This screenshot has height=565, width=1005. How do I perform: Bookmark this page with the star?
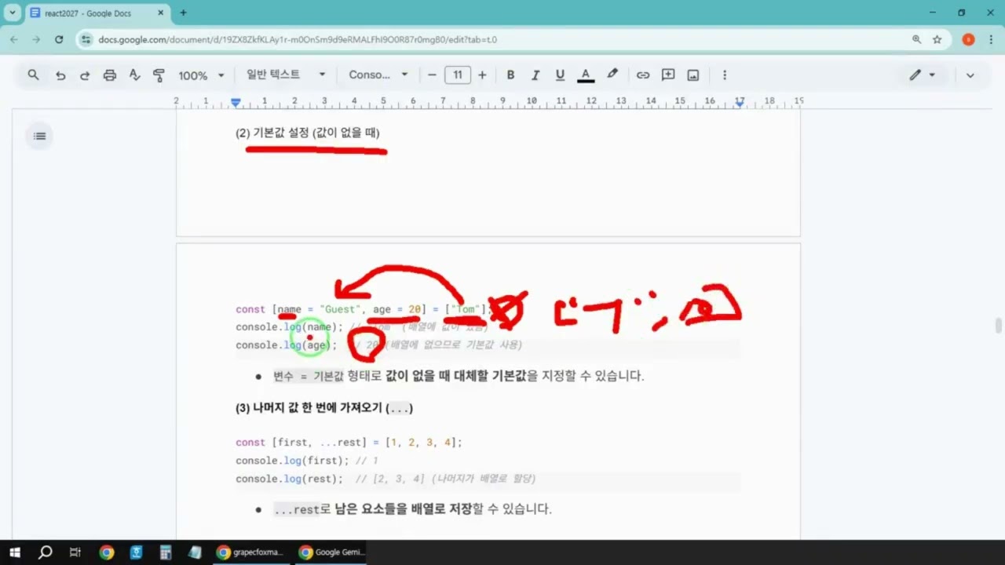(937, 39)
